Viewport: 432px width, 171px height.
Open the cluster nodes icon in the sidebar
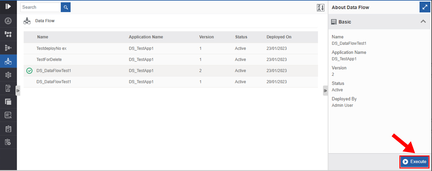tap(8, 75)
